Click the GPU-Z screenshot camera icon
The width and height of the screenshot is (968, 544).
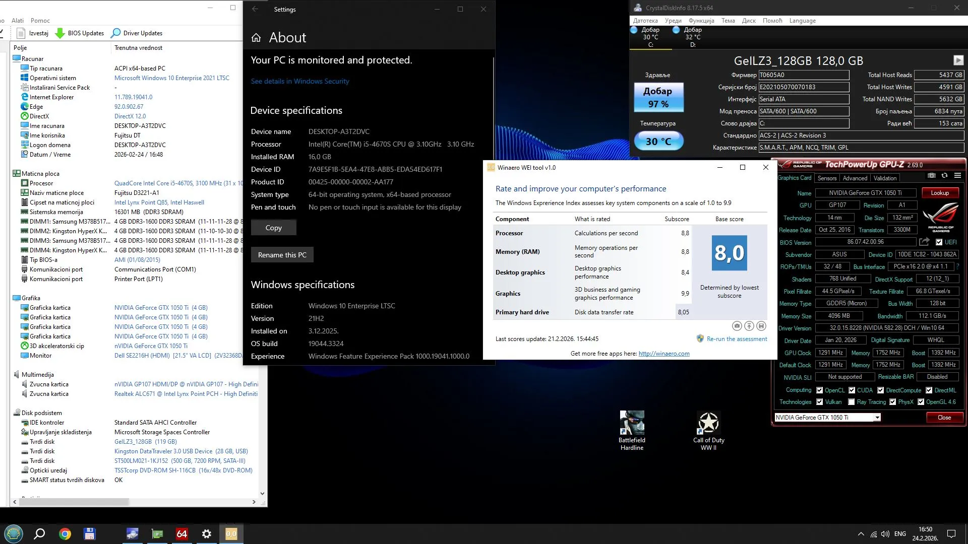(x=931, y=175)
